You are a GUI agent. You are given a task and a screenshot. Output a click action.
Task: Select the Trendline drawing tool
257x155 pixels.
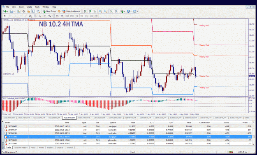[25, 16]
